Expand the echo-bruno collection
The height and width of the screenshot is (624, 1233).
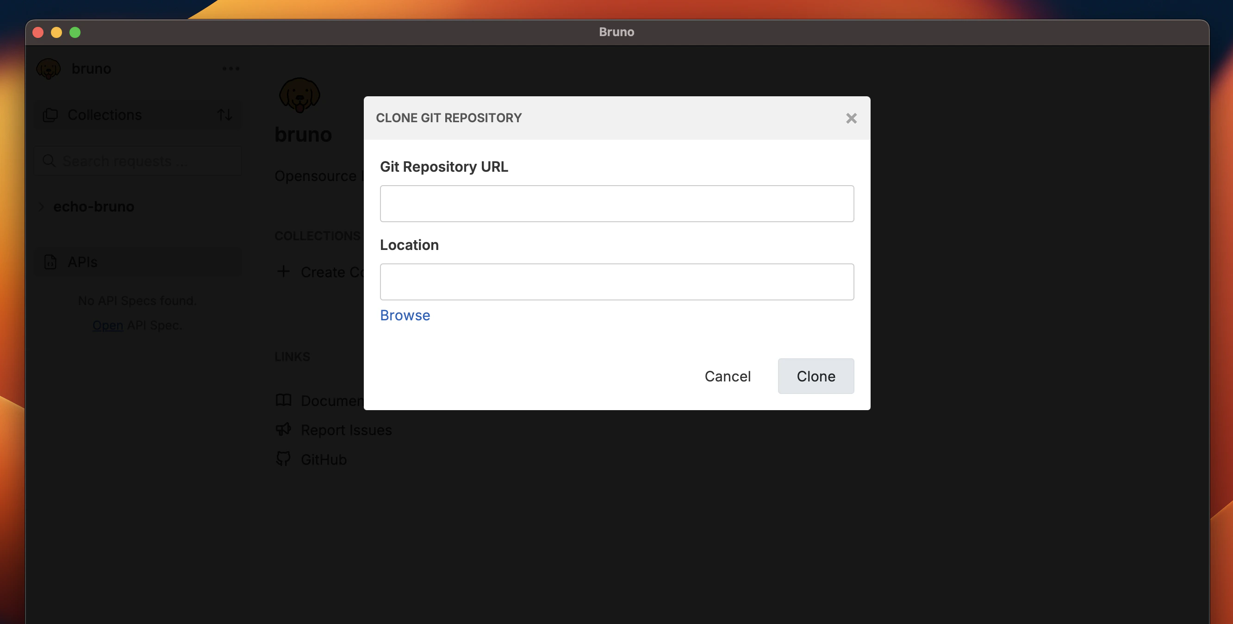click(94, 206)
